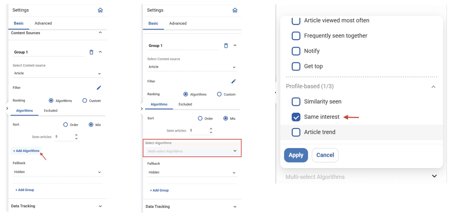Viewport: 454px width, 219px height.
Task: Open the Select Content source dropdown
Action: coord(58,73)
